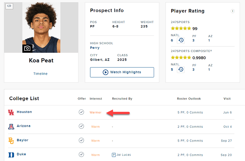
Task: Open the camera photo gallery icon
Action: click(x=27, y=48)
